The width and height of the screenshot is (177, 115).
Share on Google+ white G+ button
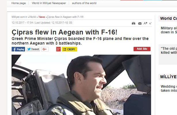pos(45,49)
